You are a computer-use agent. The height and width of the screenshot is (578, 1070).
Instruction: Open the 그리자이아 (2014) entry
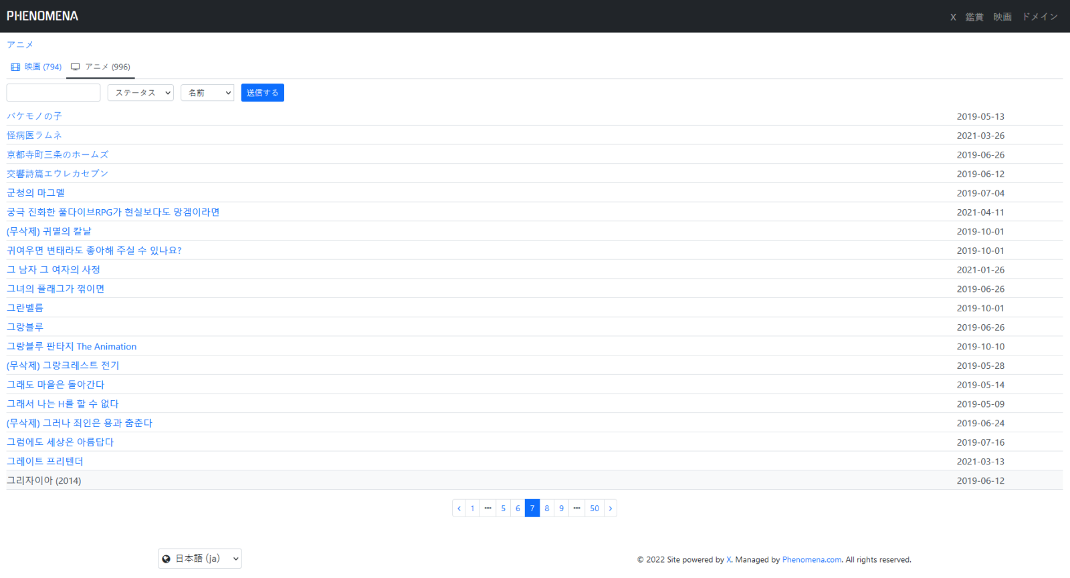44,480
